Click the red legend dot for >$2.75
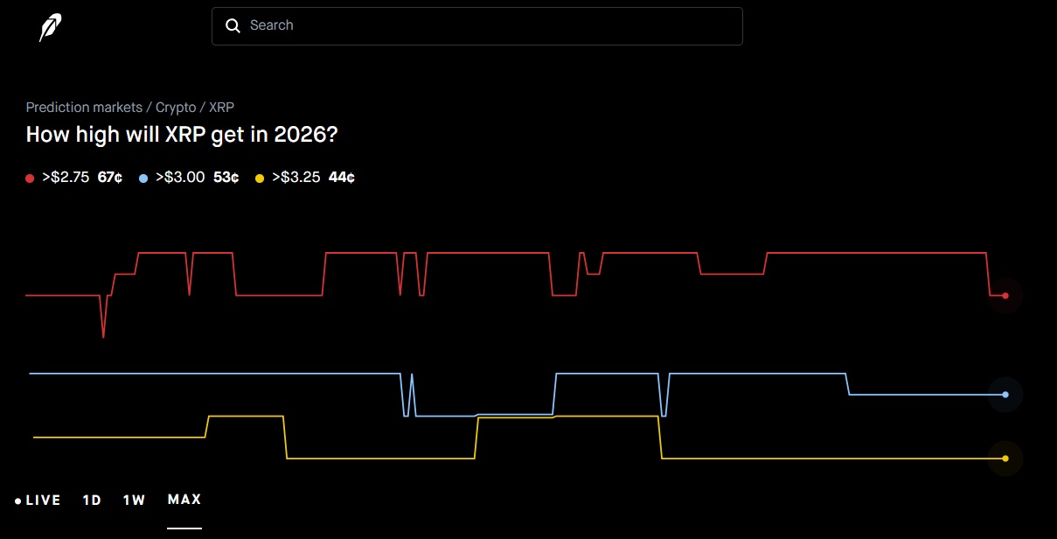 pyautogui.click(x=31, y=178)
